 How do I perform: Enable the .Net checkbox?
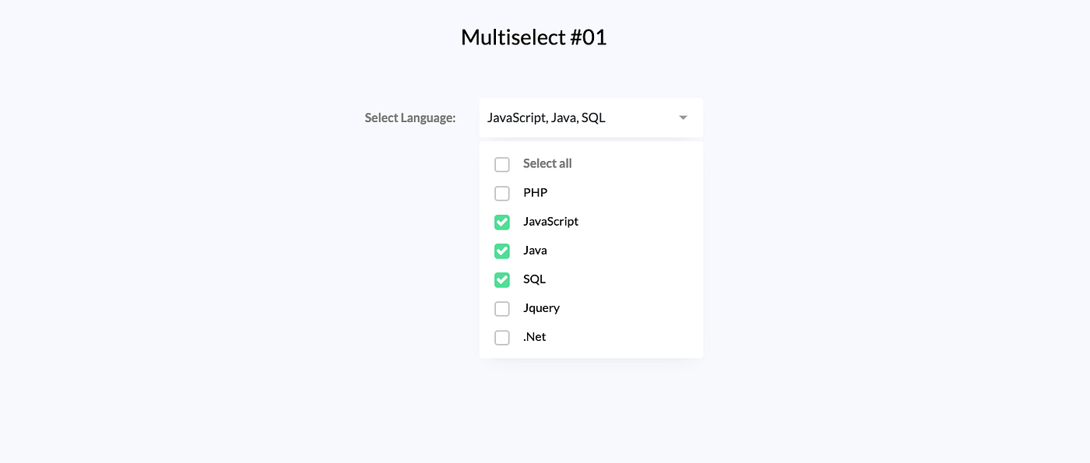click(501, 337)
